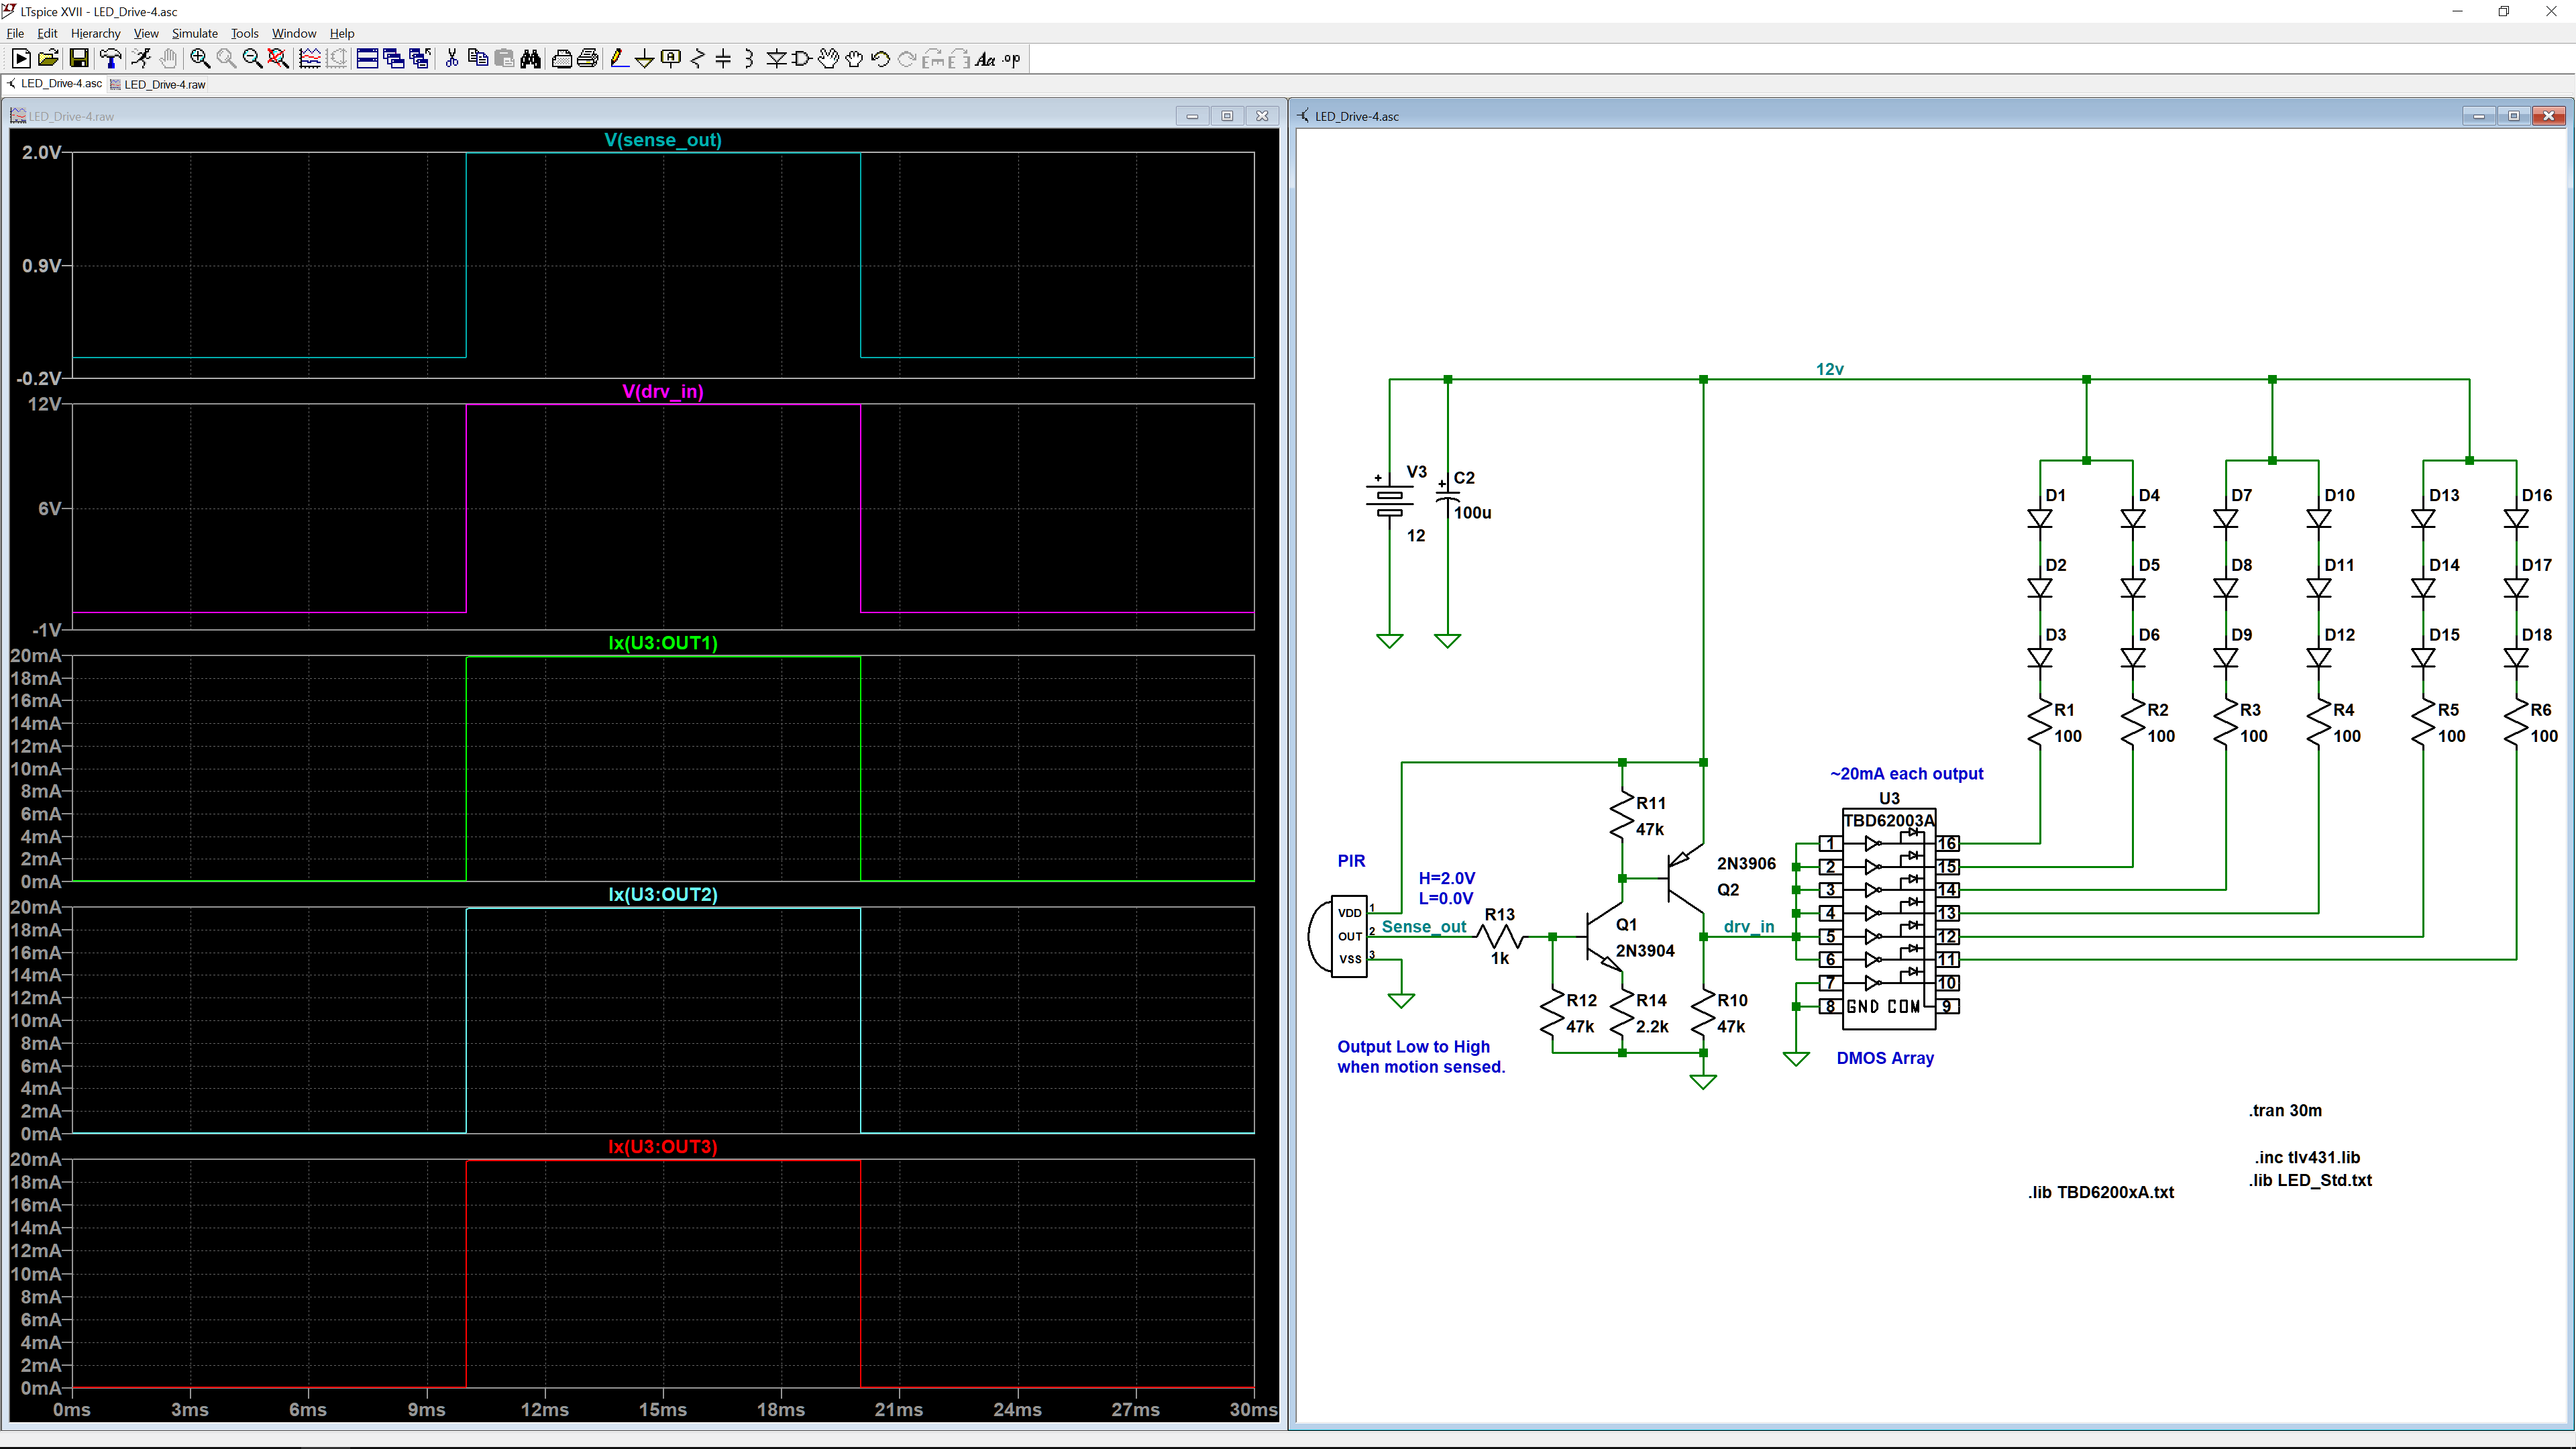Click the .lib TBD6200xA.txt directive
The image size is (2576, 1449).
[2101, 1192]
